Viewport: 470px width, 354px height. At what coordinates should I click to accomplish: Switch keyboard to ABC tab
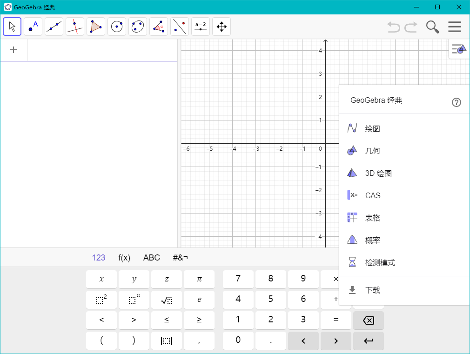point(152,258)
